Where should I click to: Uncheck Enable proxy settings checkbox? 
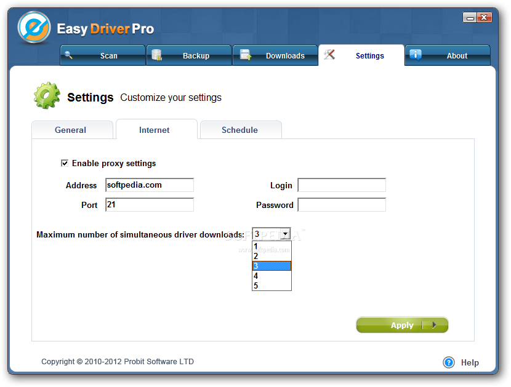pos(65,163)
